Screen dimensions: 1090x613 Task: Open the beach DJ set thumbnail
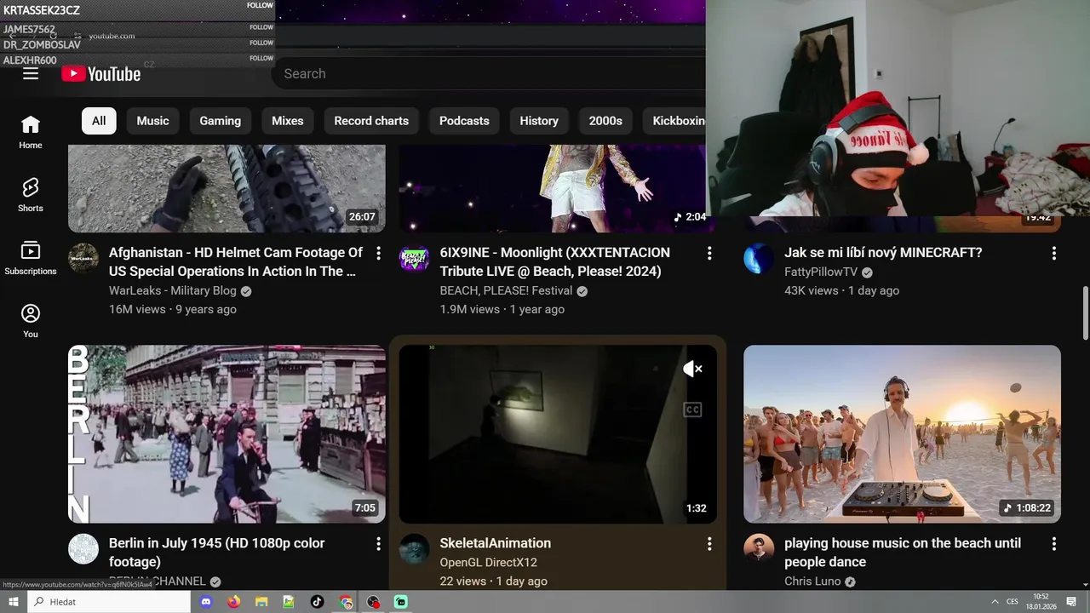(902, 434)
